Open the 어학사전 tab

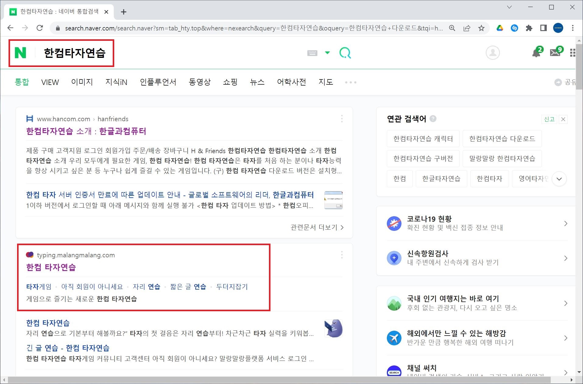coord(291,82)
